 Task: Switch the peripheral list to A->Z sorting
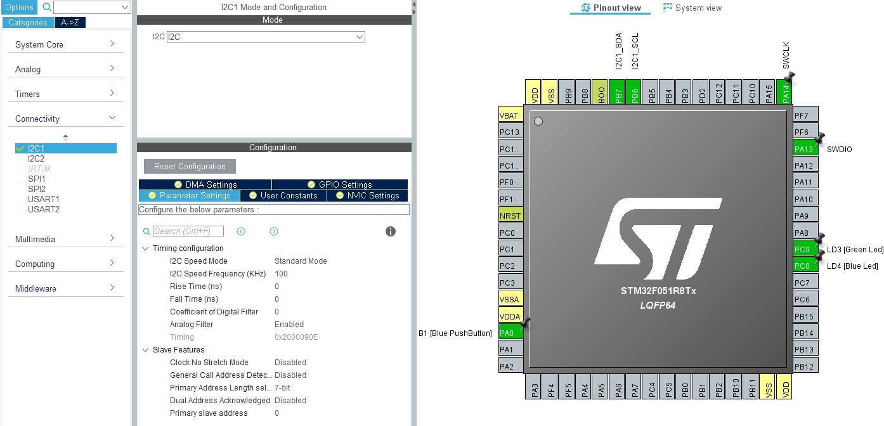pyautogui.click(x=70, y=23)
